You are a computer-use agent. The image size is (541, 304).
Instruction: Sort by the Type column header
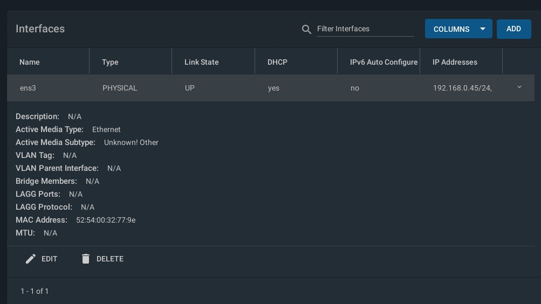pyautogui.click(x=110, y=62)
